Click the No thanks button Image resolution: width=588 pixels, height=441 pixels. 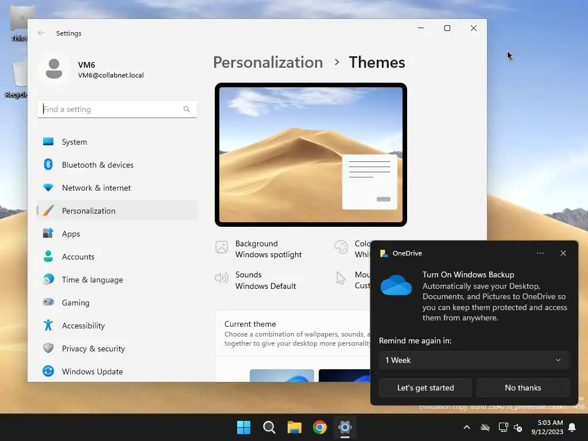click(x=523, y=388)
